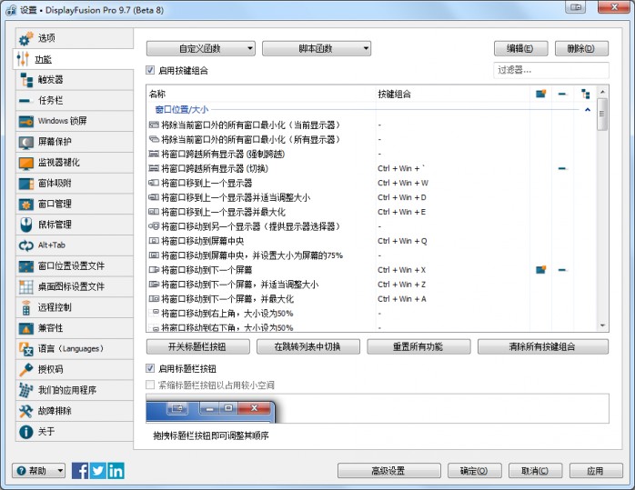635x490 pixels.
Task: Collapse the 窗口位置/大小 group chevron
Action: (588, 110)
